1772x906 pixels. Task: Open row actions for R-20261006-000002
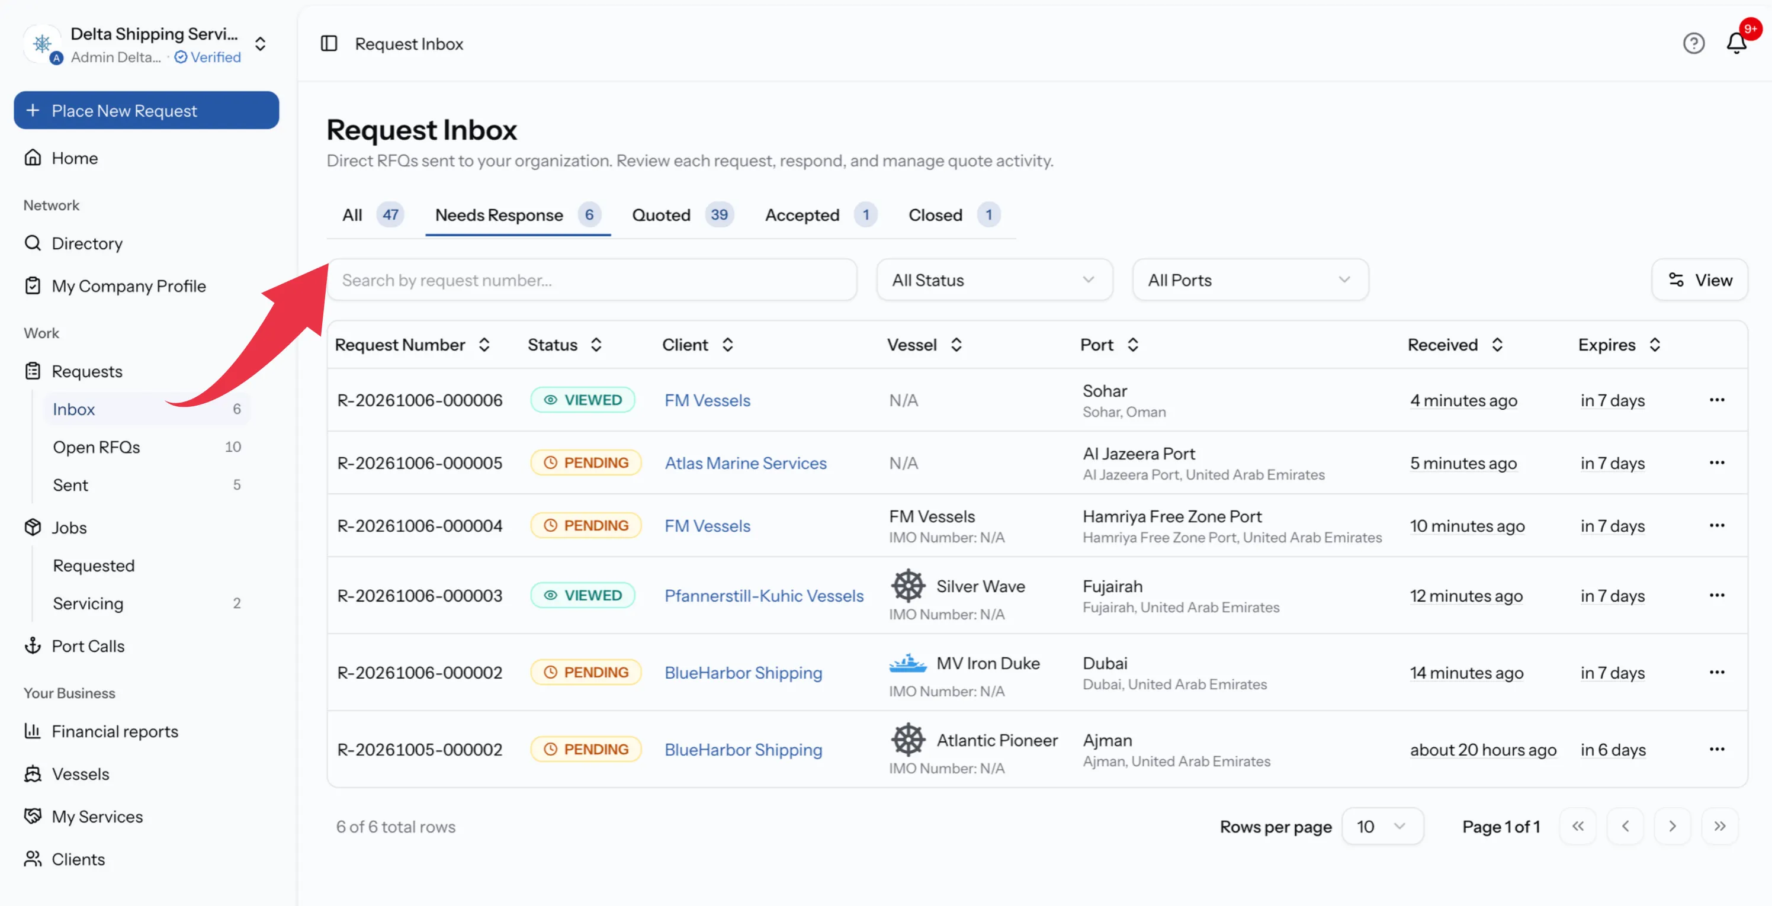tap(1717, 672)
